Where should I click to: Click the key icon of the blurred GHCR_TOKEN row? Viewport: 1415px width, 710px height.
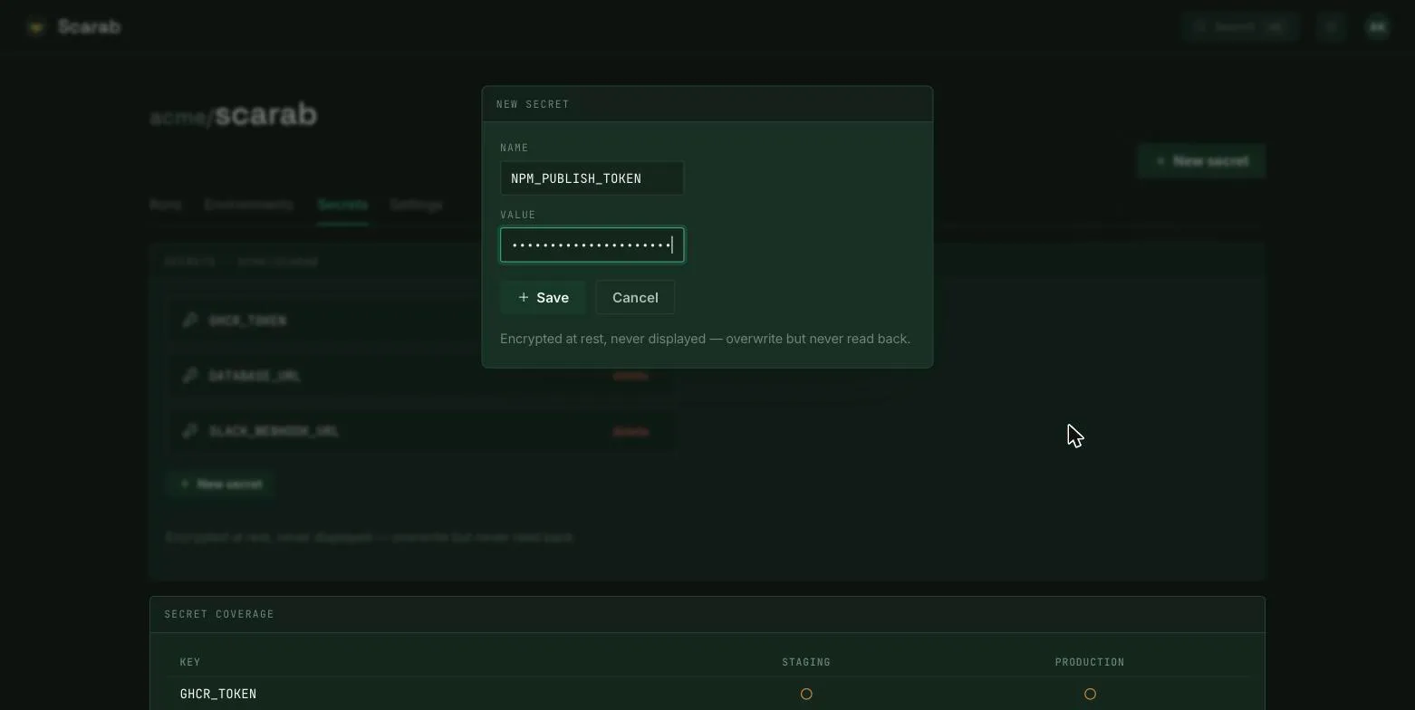189,320
